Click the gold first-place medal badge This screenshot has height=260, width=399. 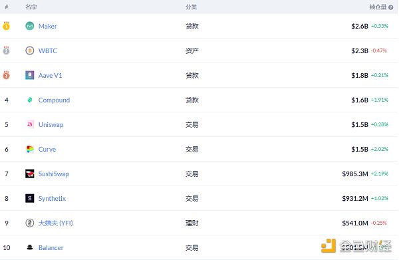coord(7,26)
